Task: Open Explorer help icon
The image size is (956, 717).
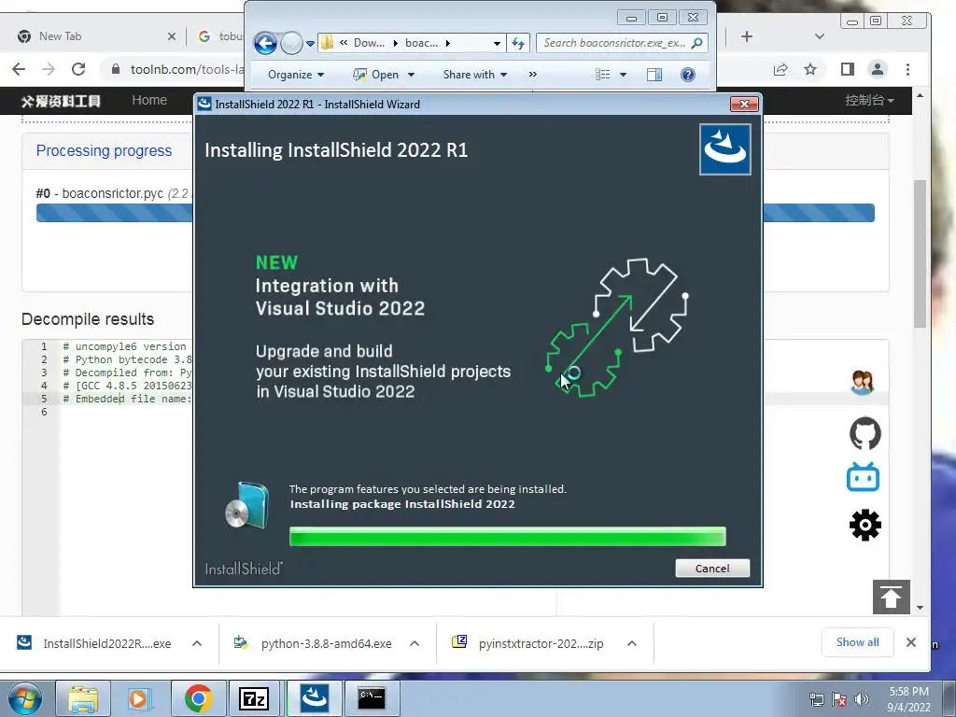Action: click(688, 75)
